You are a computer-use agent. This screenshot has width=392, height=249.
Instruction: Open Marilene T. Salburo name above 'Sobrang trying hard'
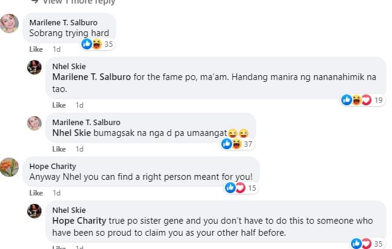(x=63, y=22)
